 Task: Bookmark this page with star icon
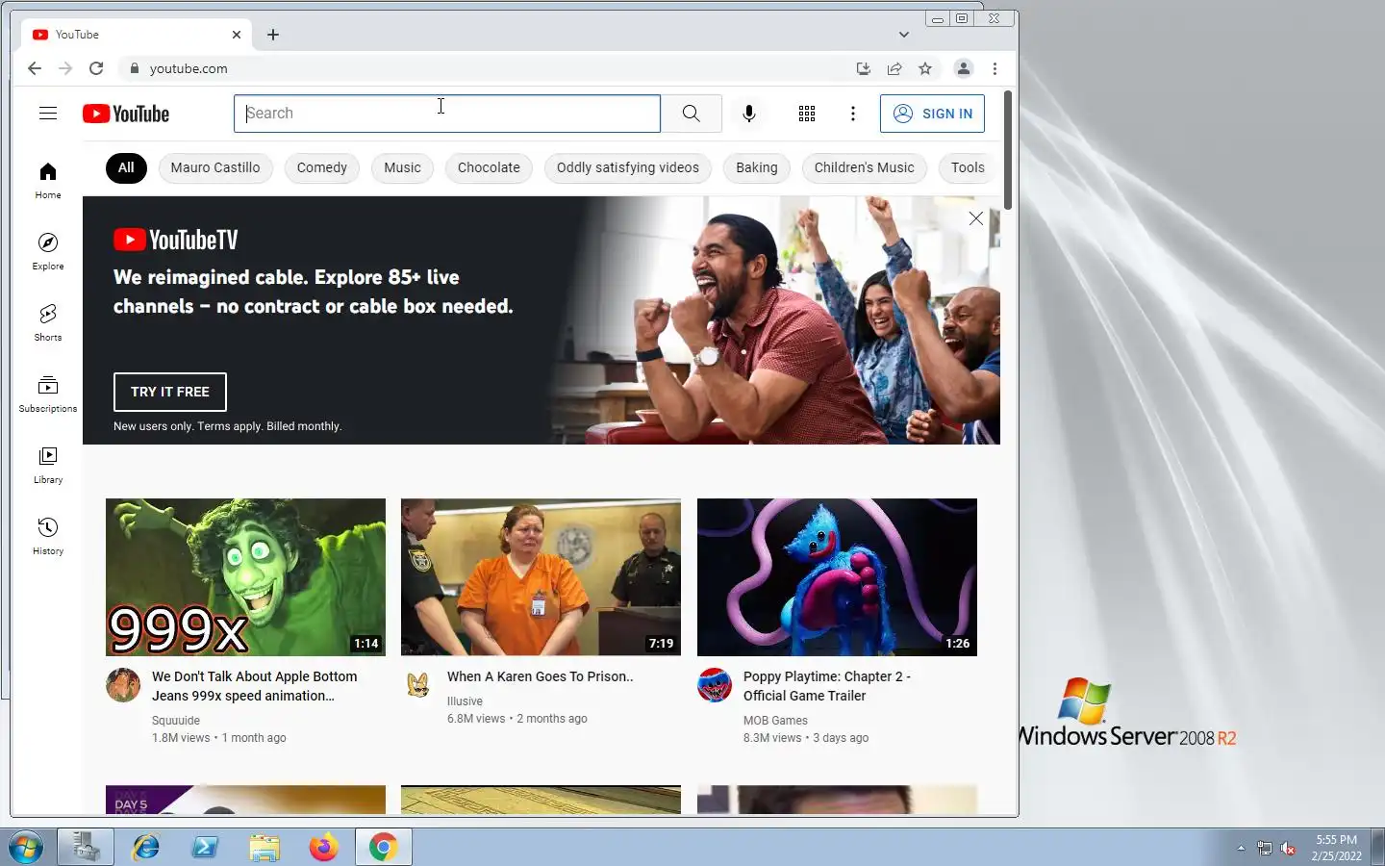pos(925,68)
